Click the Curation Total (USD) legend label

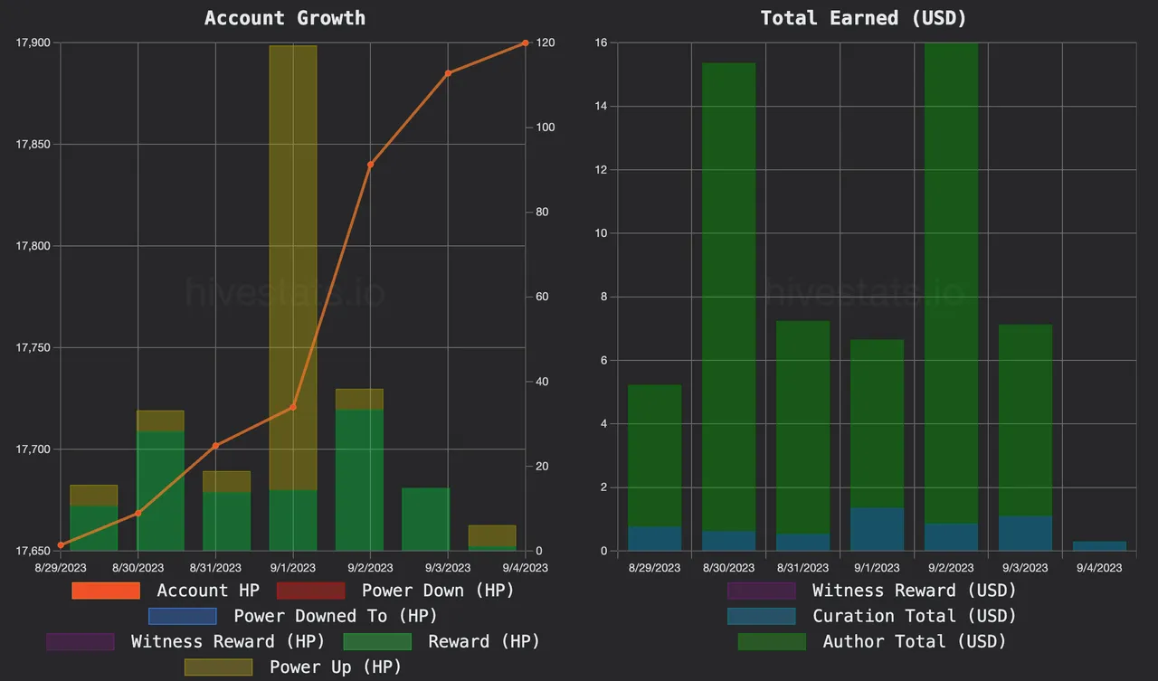click(915, 616)
